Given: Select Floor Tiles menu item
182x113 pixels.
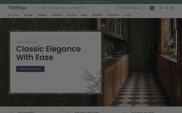Looking at the screenshot, I should [72, 15].
